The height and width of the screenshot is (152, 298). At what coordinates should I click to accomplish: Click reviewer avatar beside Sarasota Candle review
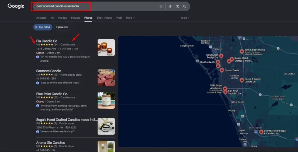38,83
